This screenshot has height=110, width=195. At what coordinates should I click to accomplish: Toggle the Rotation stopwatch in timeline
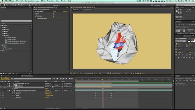click(13, 97)
